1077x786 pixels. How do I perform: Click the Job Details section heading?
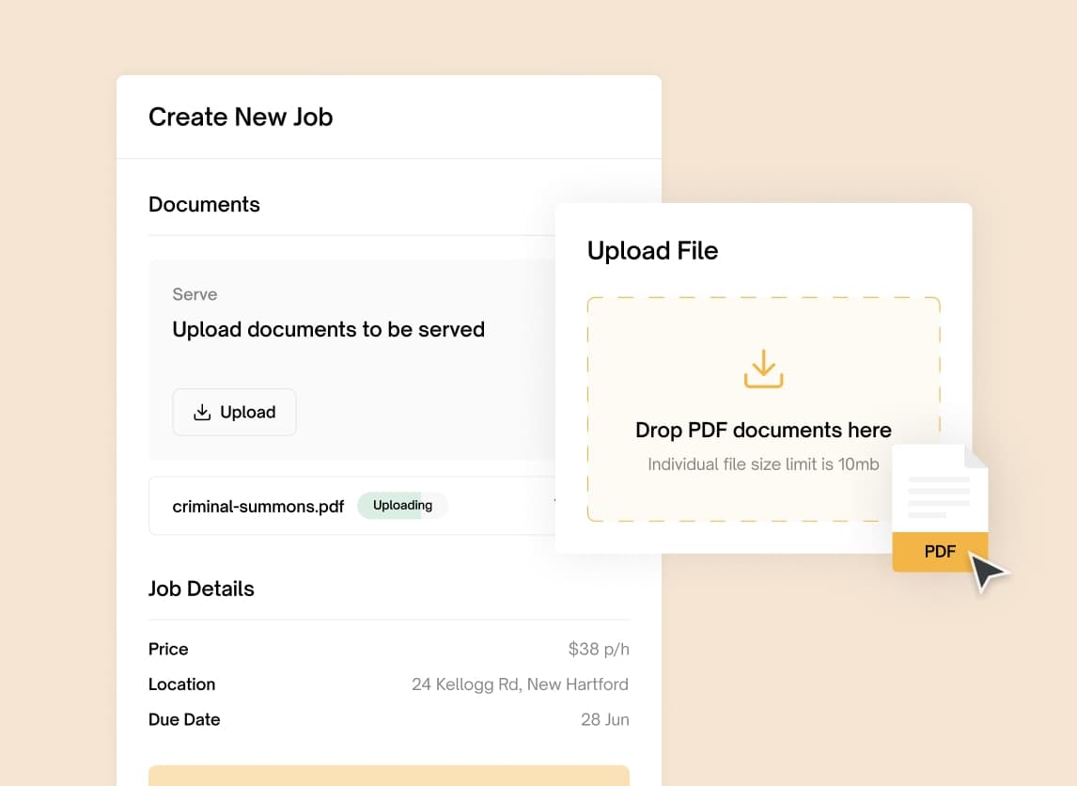[x=201, y=589]
